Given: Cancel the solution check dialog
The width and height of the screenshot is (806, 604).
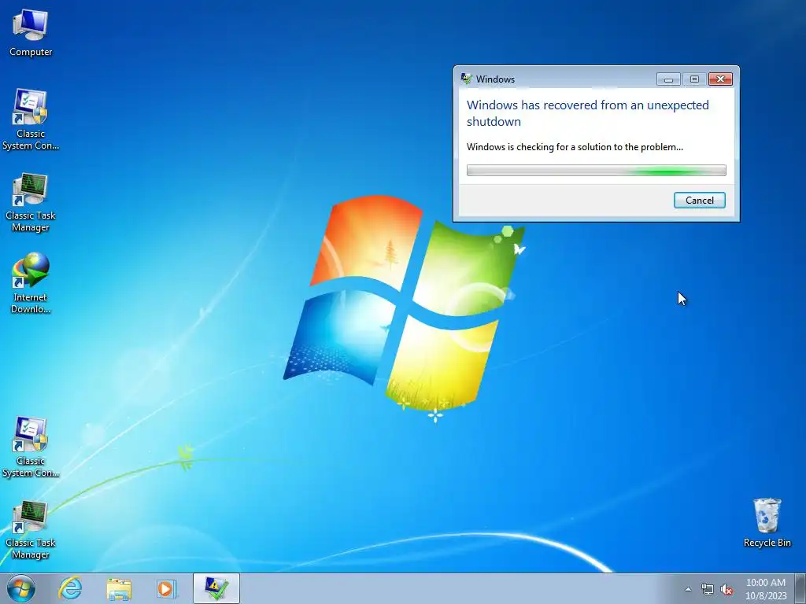Looking at the screenshot, I should tap(699, 201).
